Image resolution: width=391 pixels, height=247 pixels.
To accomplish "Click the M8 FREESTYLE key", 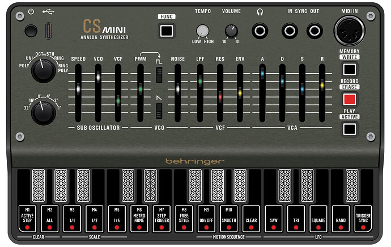I will (x=184, y=219).
